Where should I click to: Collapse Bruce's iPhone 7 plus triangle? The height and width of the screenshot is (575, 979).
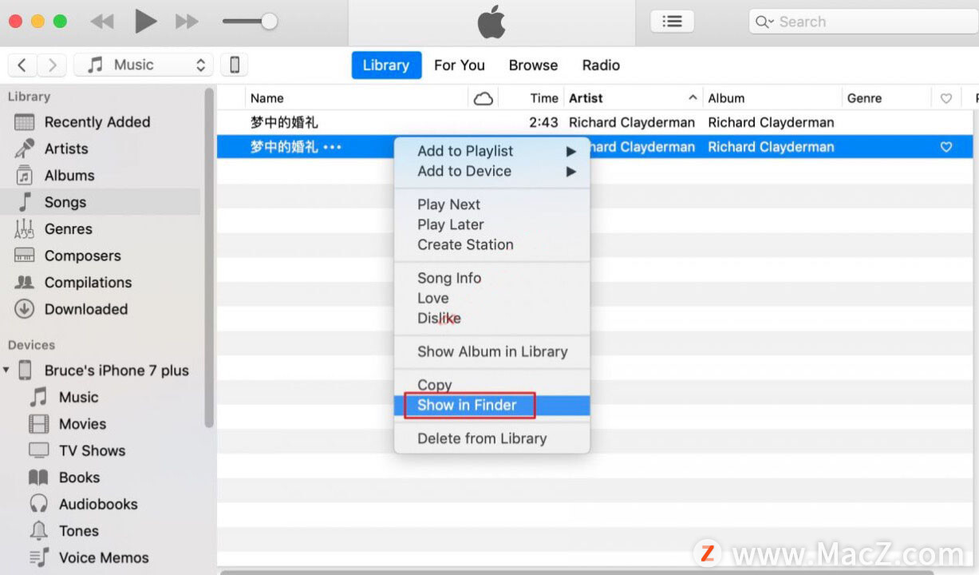7,371
